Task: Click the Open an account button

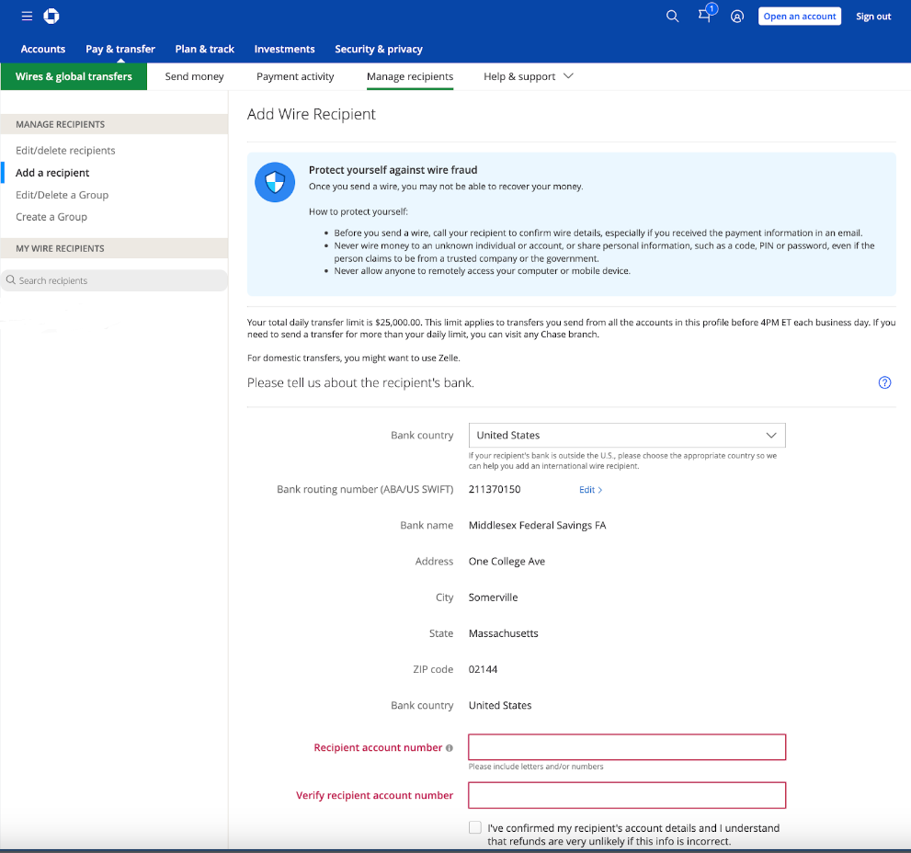Action: 799,17
